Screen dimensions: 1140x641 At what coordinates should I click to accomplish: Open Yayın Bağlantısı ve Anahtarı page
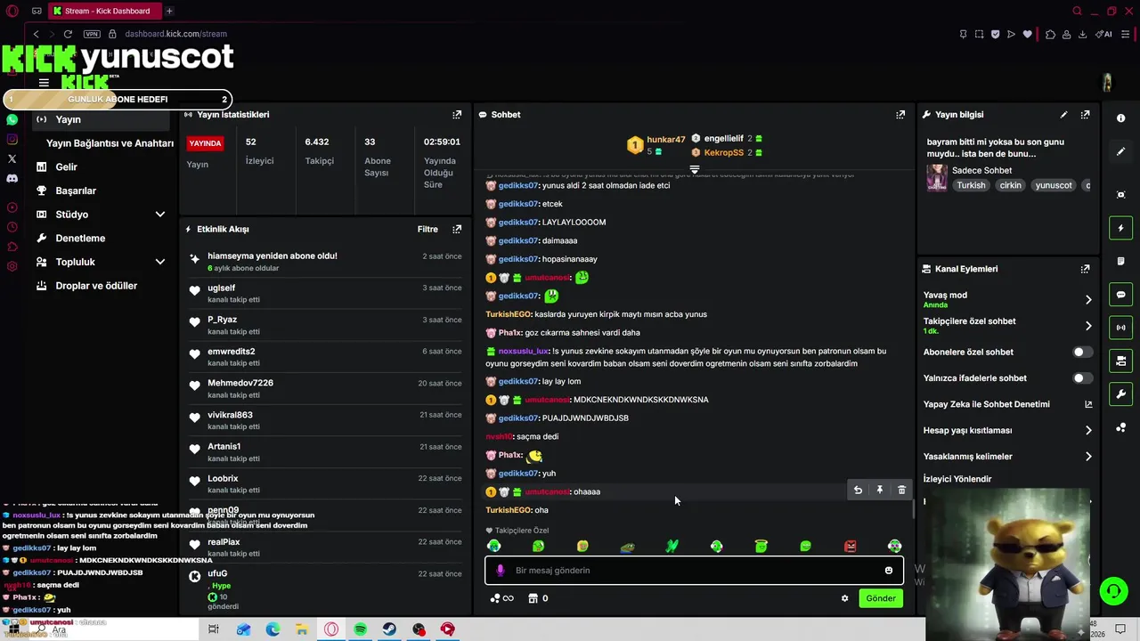(x=110, y=143)
